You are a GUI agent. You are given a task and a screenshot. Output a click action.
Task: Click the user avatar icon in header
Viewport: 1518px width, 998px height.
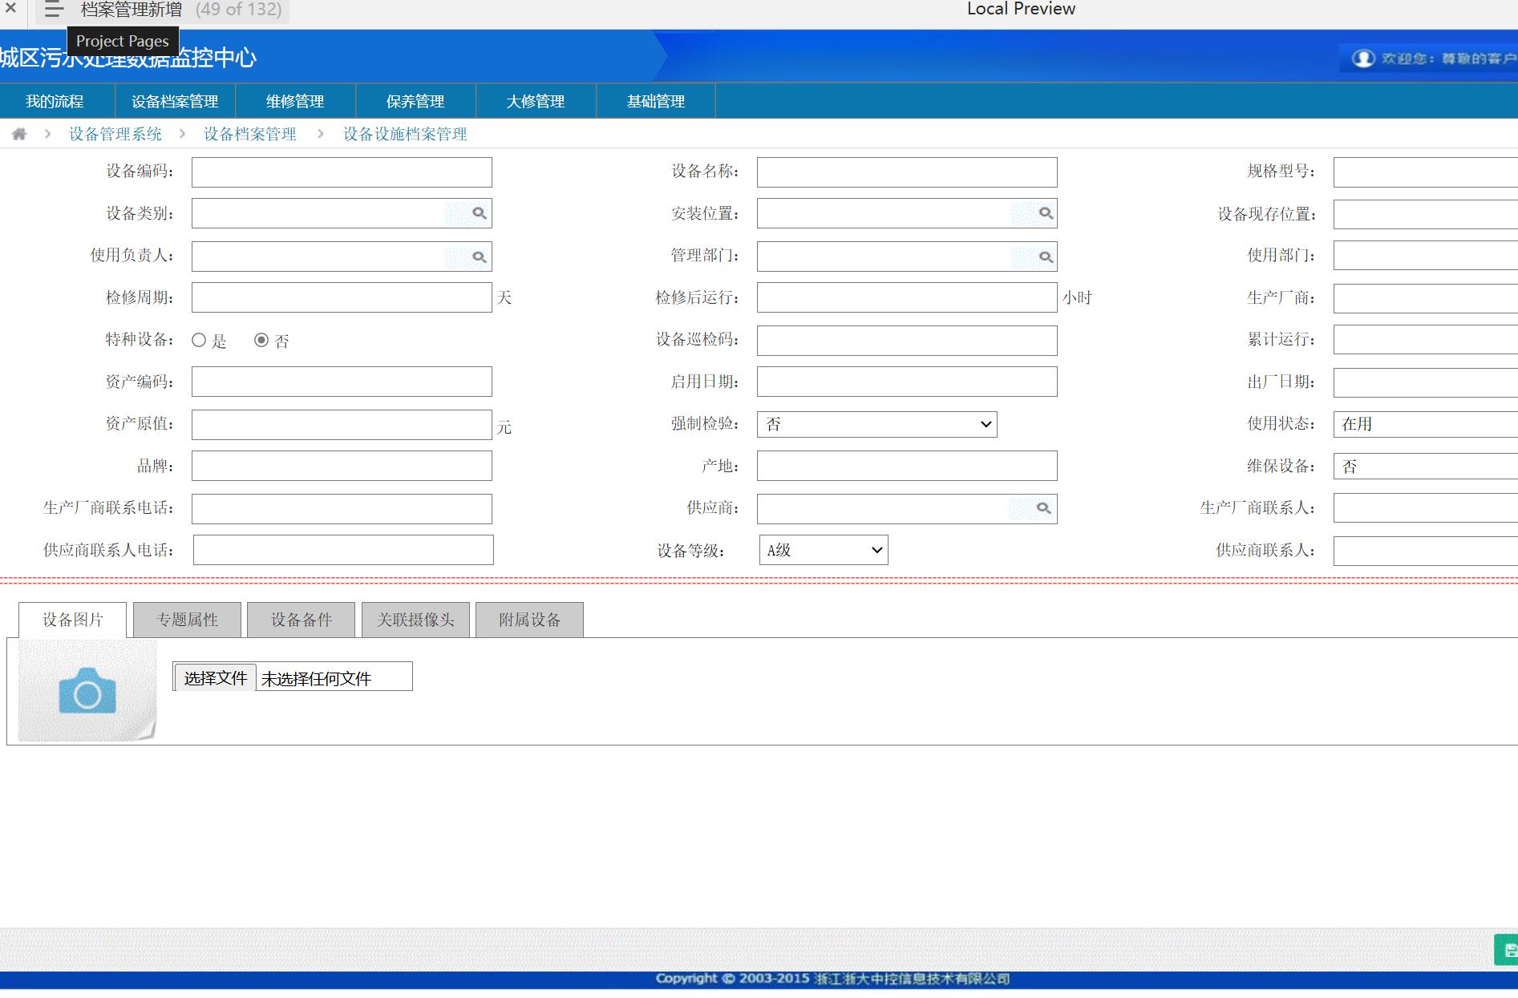(1363, 59)
